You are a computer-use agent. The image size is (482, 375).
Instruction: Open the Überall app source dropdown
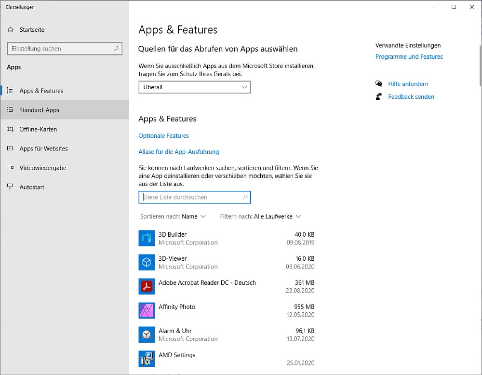pos(195,87)
